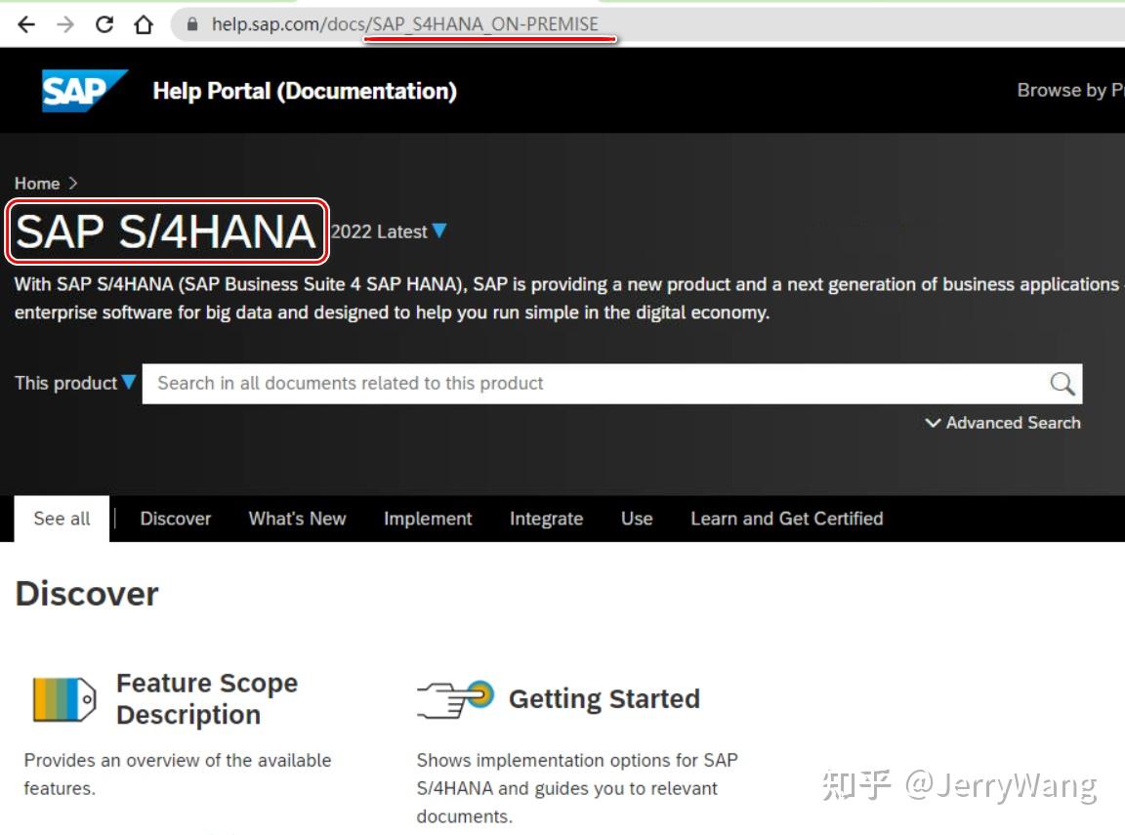Screen dimensions: 1125x835
Task: Click the browser forward arrow
Action: [63, 22]
